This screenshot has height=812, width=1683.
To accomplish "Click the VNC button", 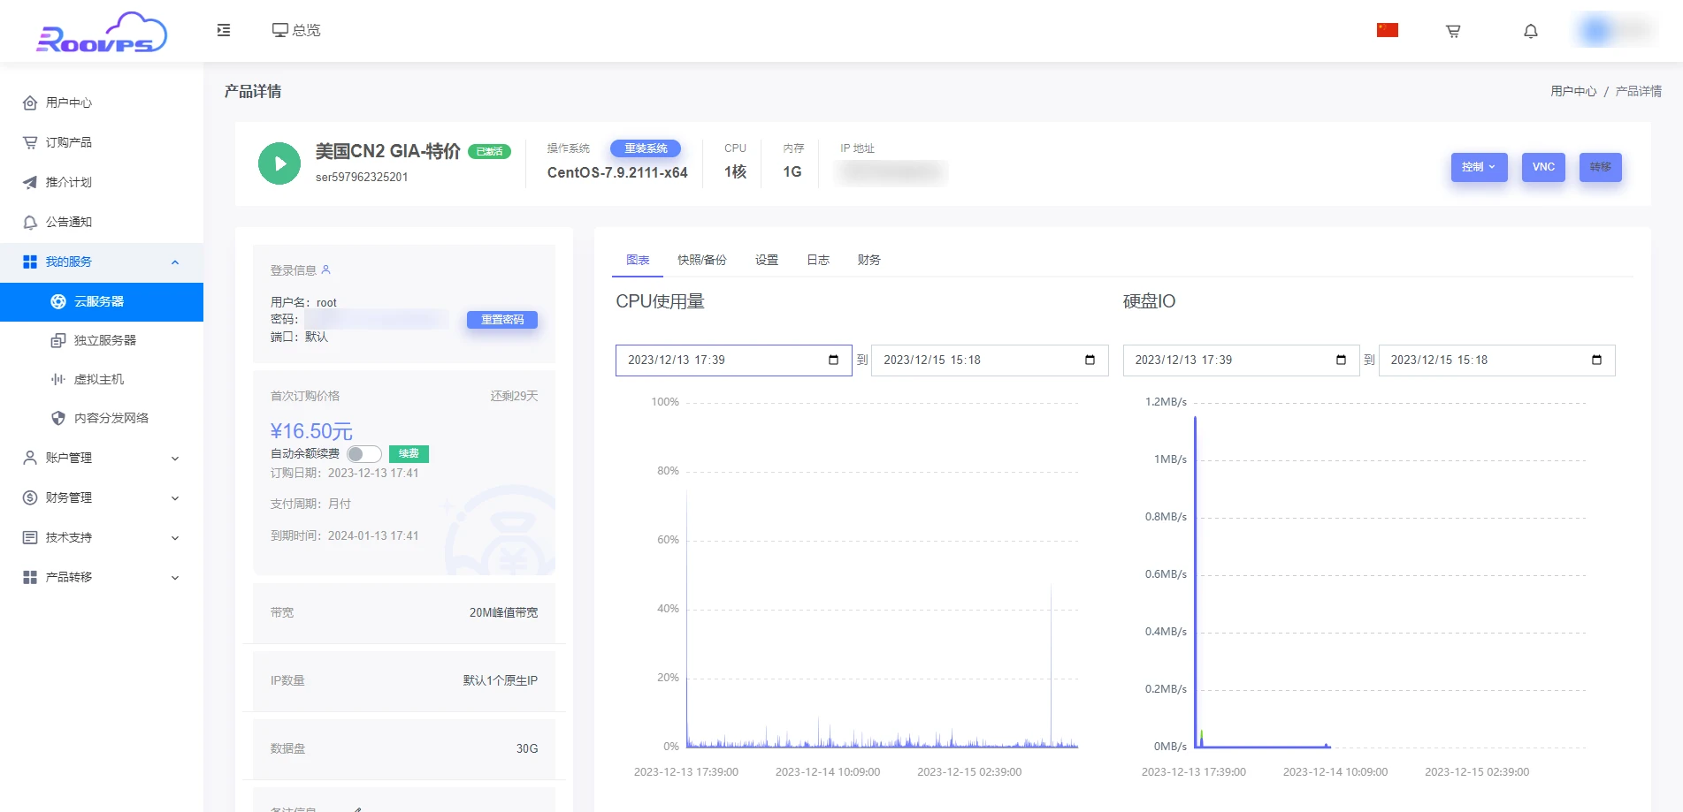I will point(1543,167).
